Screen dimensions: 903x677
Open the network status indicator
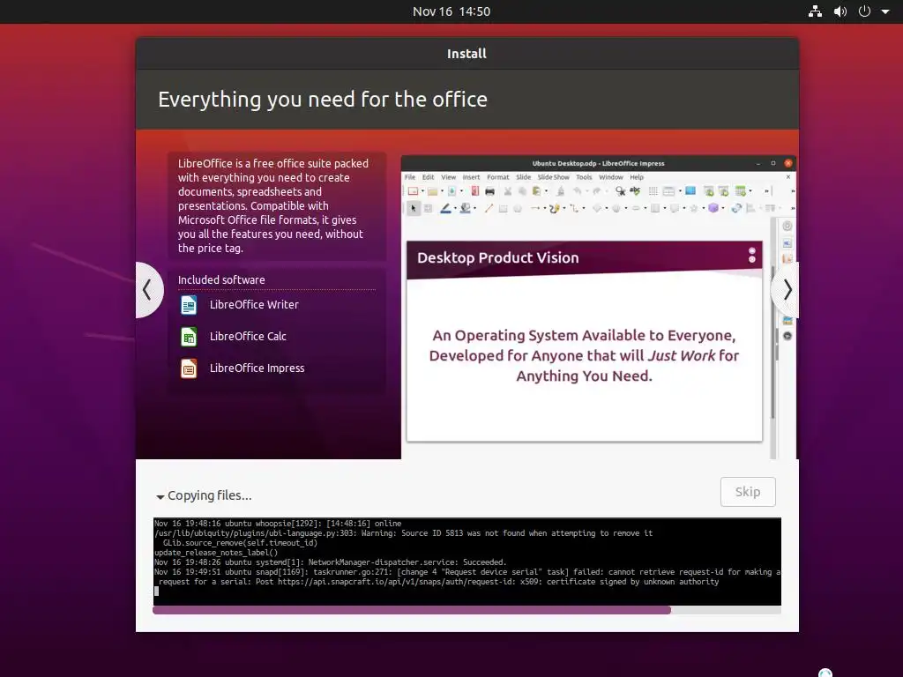tap(815, 11)
